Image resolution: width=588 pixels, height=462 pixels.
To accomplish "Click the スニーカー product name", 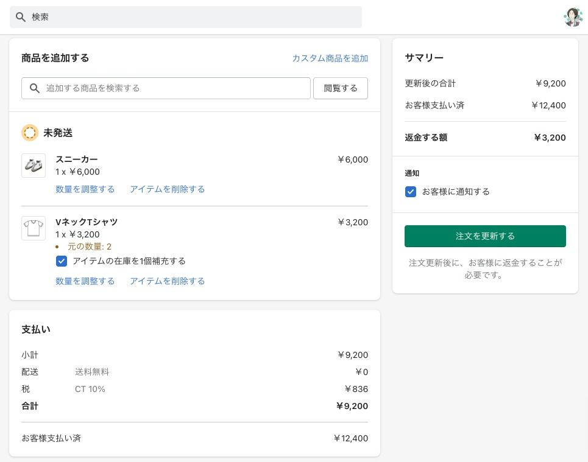I will tap(77, 159).
